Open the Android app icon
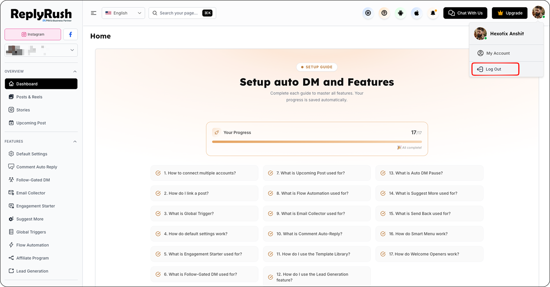The width and height of the screenshot is (550, 287). click(x=400, y=13)
